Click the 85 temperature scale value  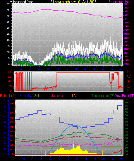click(x=126, y=106)
